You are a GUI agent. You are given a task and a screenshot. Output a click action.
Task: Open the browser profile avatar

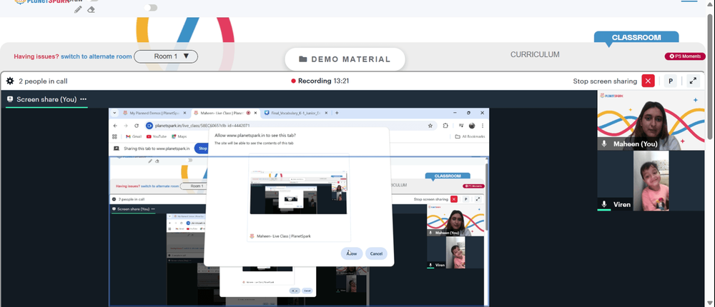point(472,125)
